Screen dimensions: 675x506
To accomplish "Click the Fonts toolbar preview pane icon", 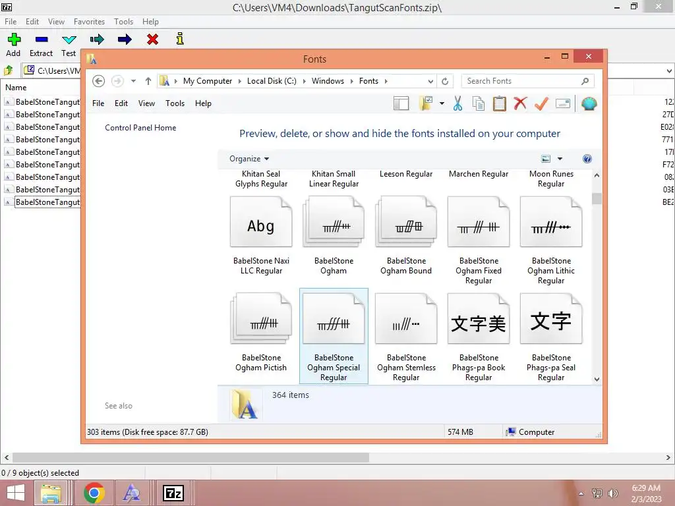I will 401,103.
